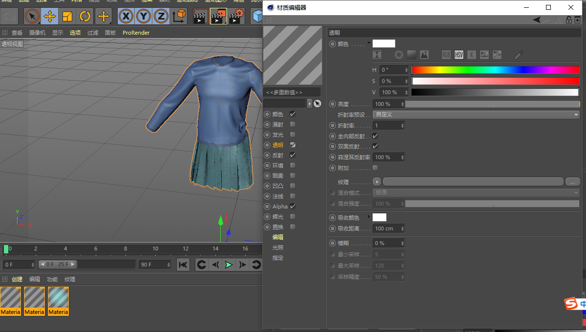Click the long 纹理 texture bar
Viewport: 586px width, 332px height.
473,182
